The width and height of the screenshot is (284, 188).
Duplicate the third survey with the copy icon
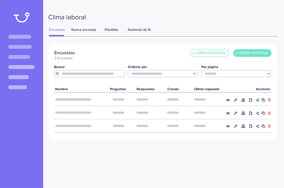click(263, 126)
